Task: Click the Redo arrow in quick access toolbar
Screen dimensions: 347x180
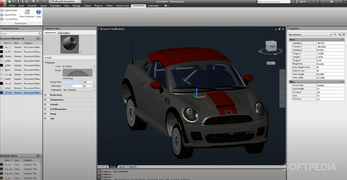Action: pos(44,1)
